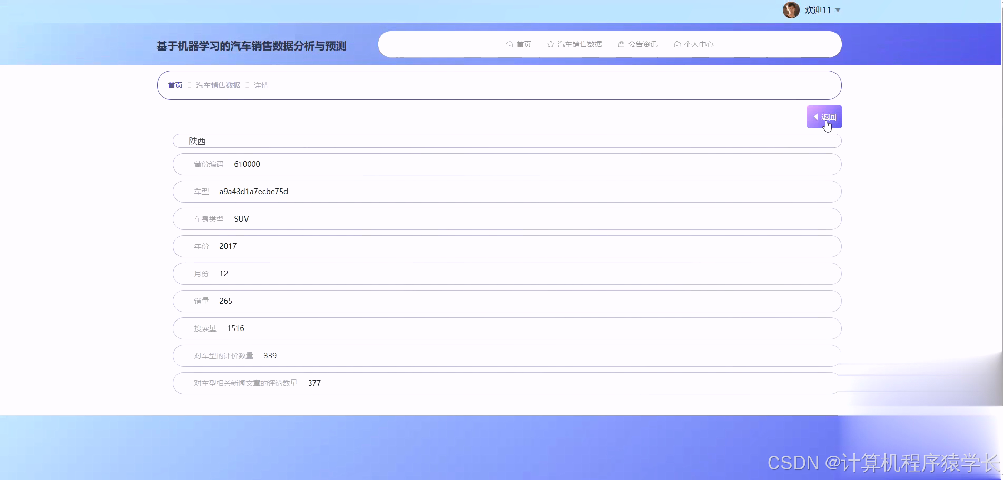Select the star icon next to 汽车销售数据
1003x480 pixels.
click(x=550, y=44)
